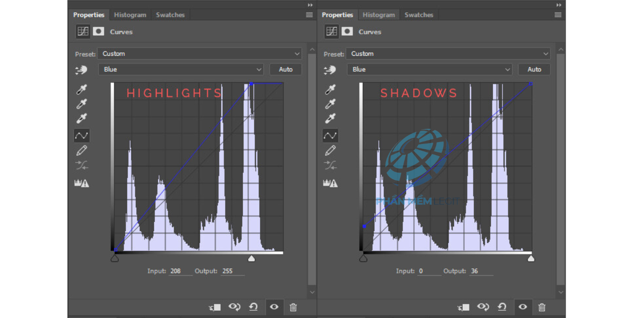The height and width of the screenshot is (318, 633).
Task: Click the Input field showing 208
Action: 180,271
